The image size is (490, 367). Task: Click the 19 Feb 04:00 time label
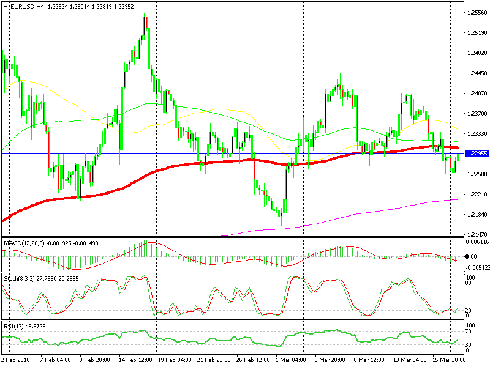coord(175,360)
